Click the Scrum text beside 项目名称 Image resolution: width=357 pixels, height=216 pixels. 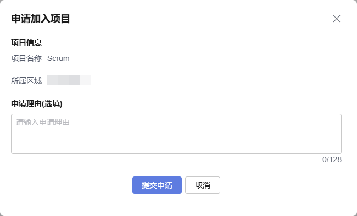(58, 58)
